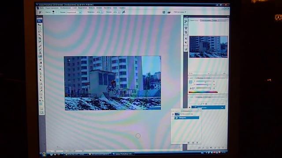The image size is (282, 158).
Task: Click the top icon of collapsed panel dock
Action: (186, 22)
